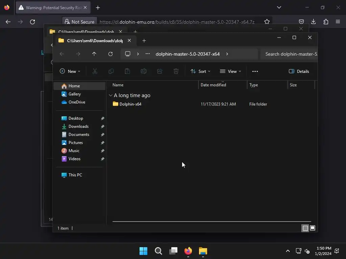This screenshot has height=259, width=346.
Task: Open Downloads in navigation pane
Action: (79, 126)
